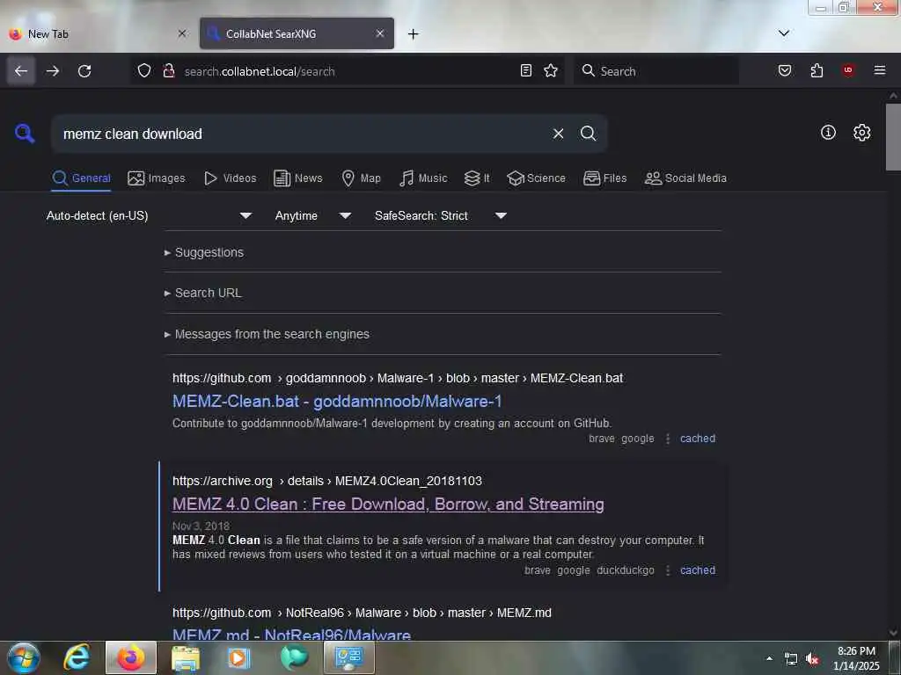Click the muted volume tray icon
The image size is (901, 675).
[x=812, y=659]
